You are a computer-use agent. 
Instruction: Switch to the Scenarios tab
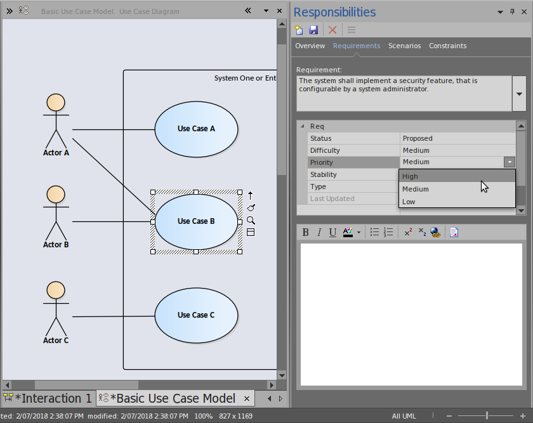pos(404,46)
